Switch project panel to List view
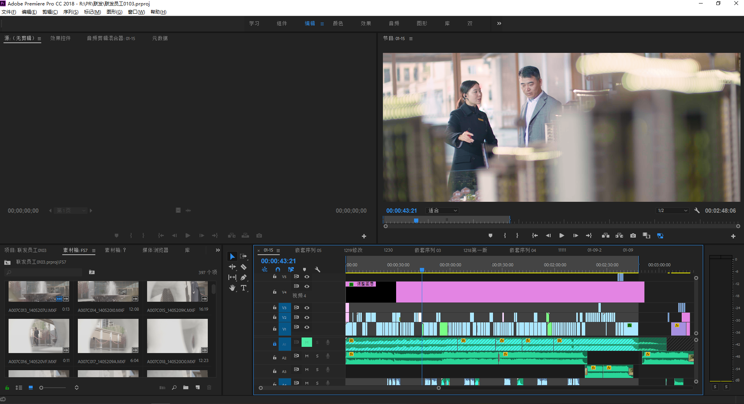The height and width of the screenshot is (404, 744). coord(19,388)
